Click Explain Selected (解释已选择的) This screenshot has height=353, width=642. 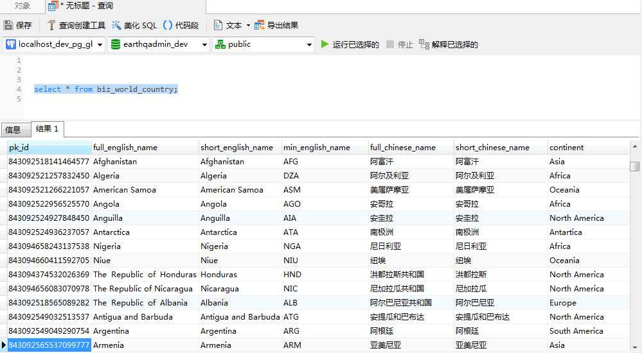[449, 44]
